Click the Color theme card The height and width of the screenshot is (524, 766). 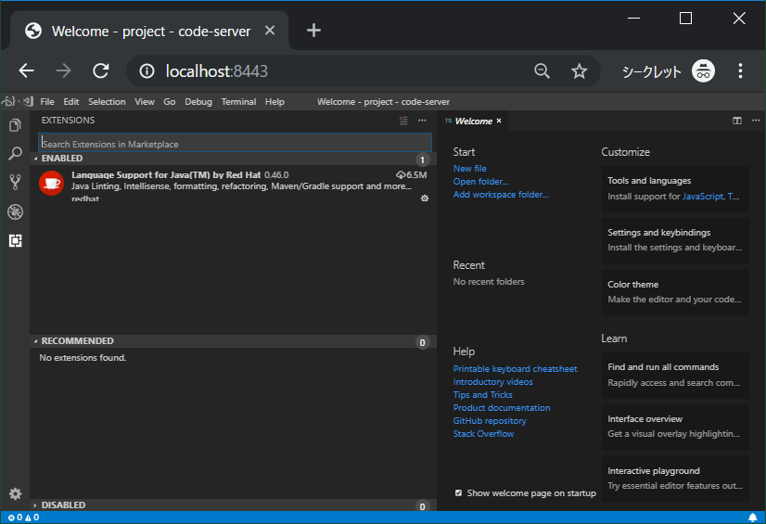point(675,292)
